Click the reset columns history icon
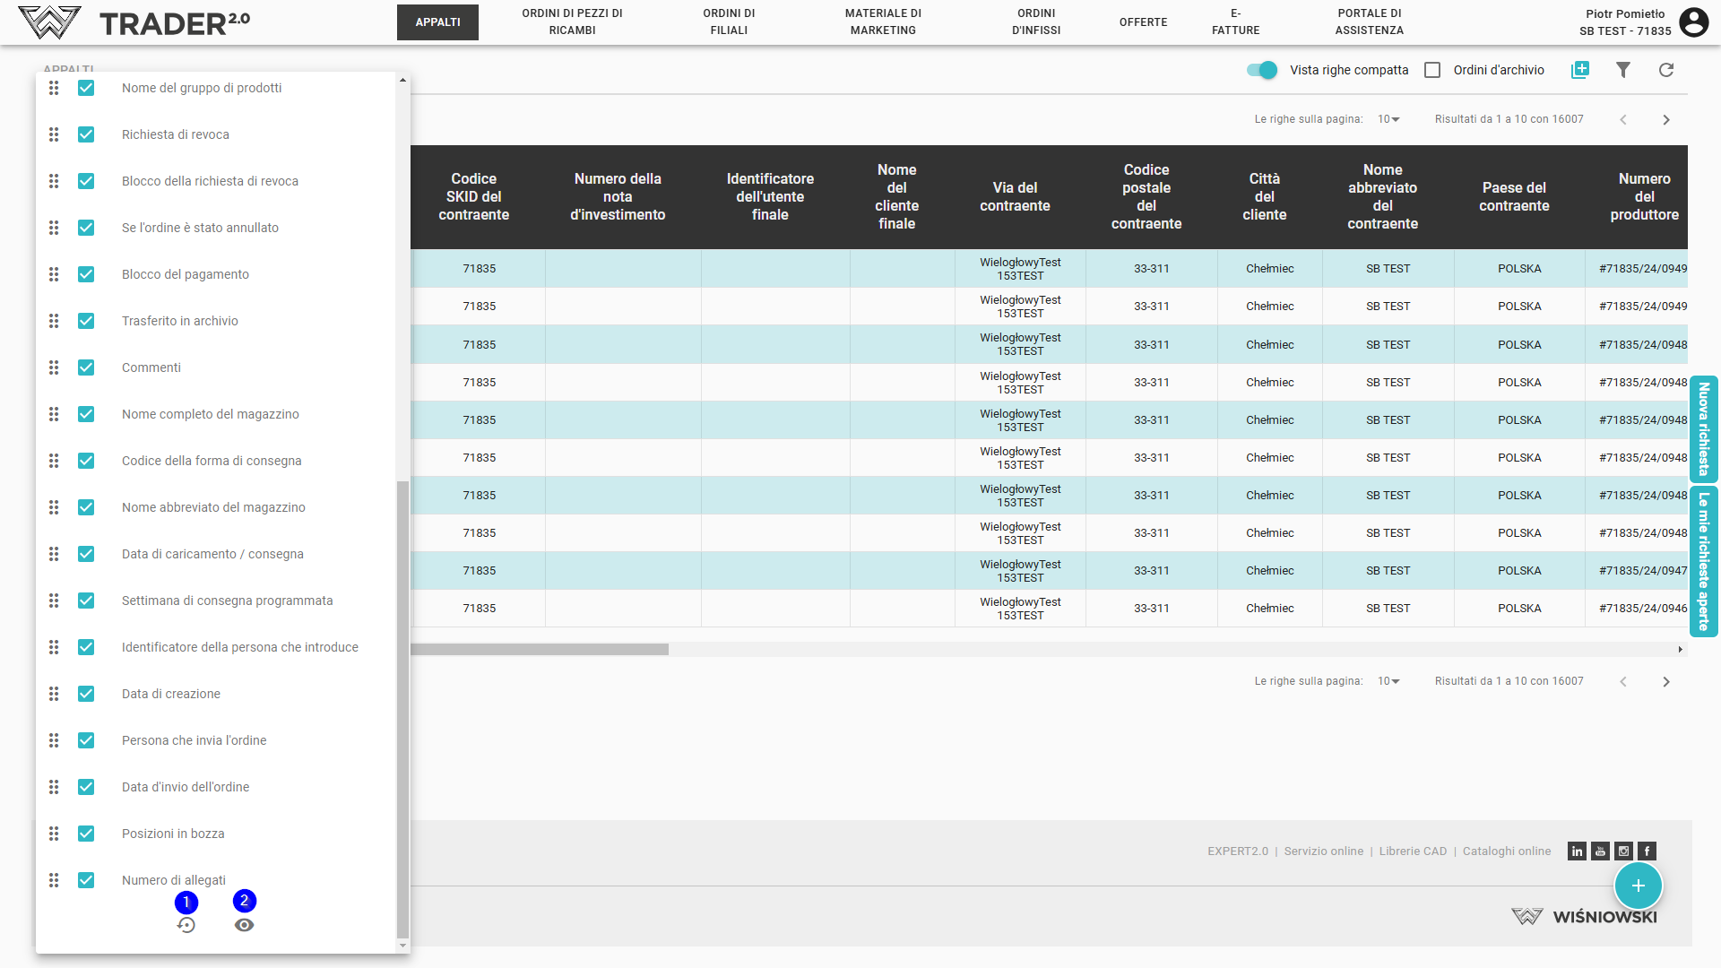 click(186, 925)
